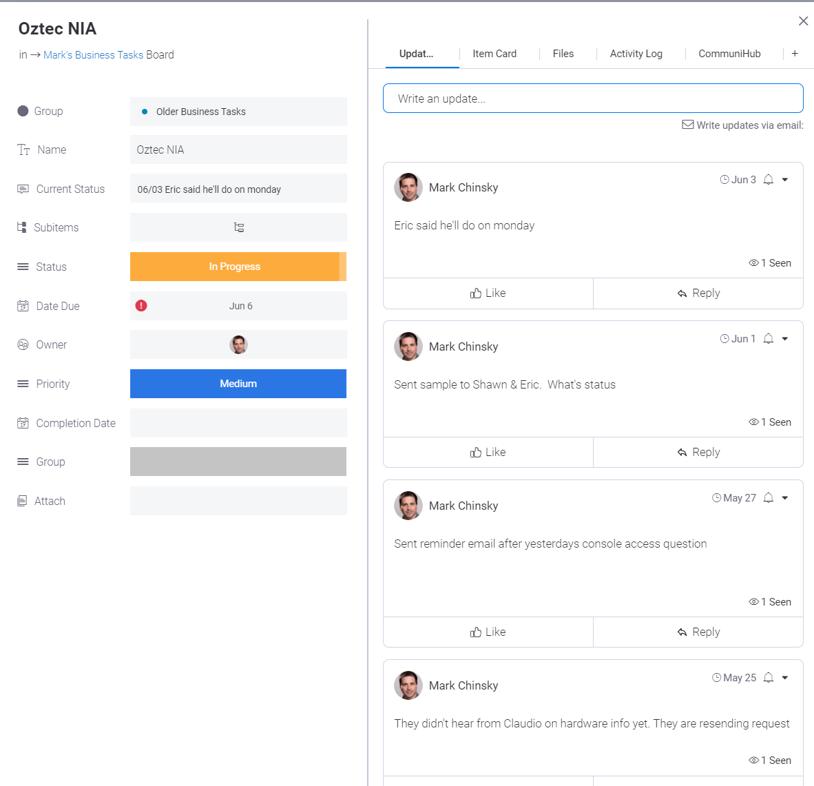Click the envelope icon for email updates
Screen dimensions: 814x786
tap(687, 125)
